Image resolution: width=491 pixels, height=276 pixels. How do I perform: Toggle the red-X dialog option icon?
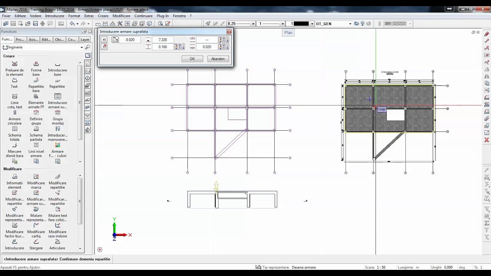point(104,47)
